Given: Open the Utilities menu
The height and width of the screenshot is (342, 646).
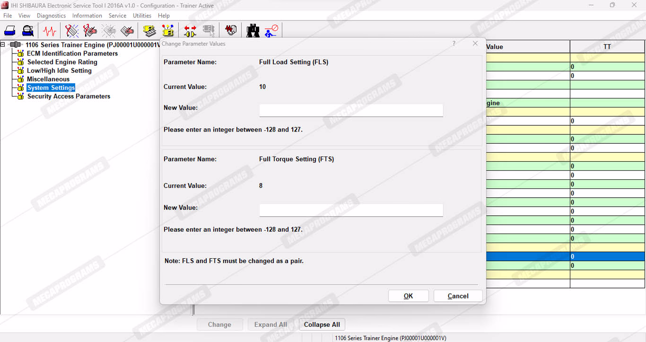Looking at the screenshot, I should coord(142,16).
